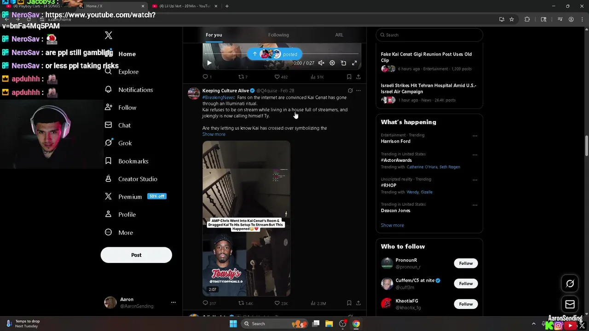
Task: Follow KhaotixFG
Action: [x=466, y=304]
